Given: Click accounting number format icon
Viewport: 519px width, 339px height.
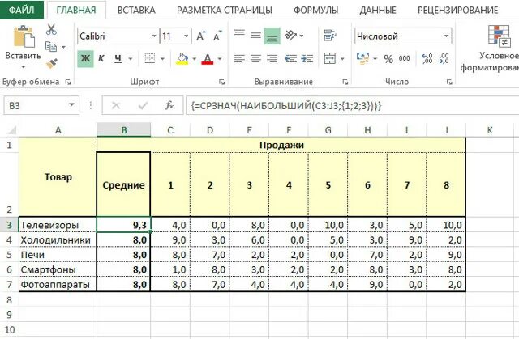Looking at the screenshot, I should click(x=363, y=58).
